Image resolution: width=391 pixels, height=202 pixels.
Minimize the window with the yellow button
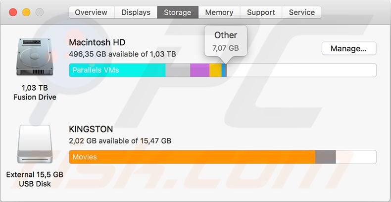(x=26, y=12)
